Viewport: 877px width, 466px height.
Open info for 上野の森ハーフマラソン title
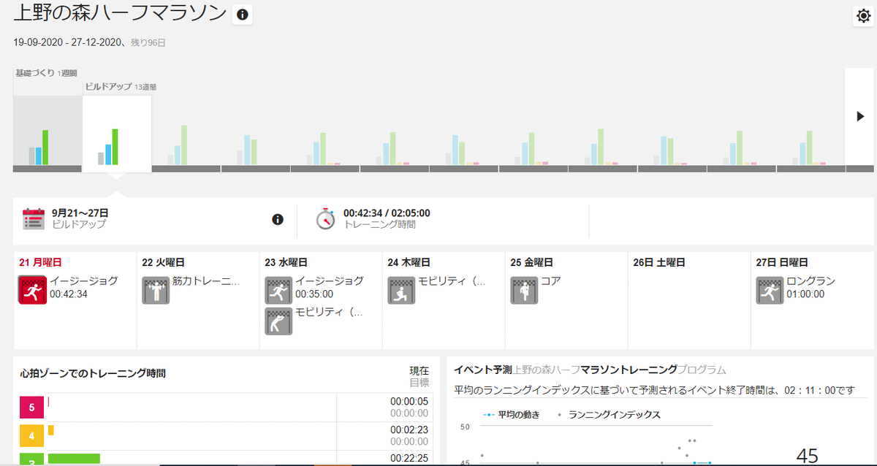[242, 15]
